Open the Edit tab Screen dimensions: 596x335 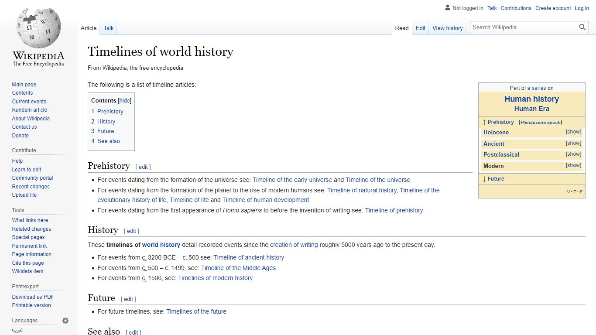tap(421, 28)
